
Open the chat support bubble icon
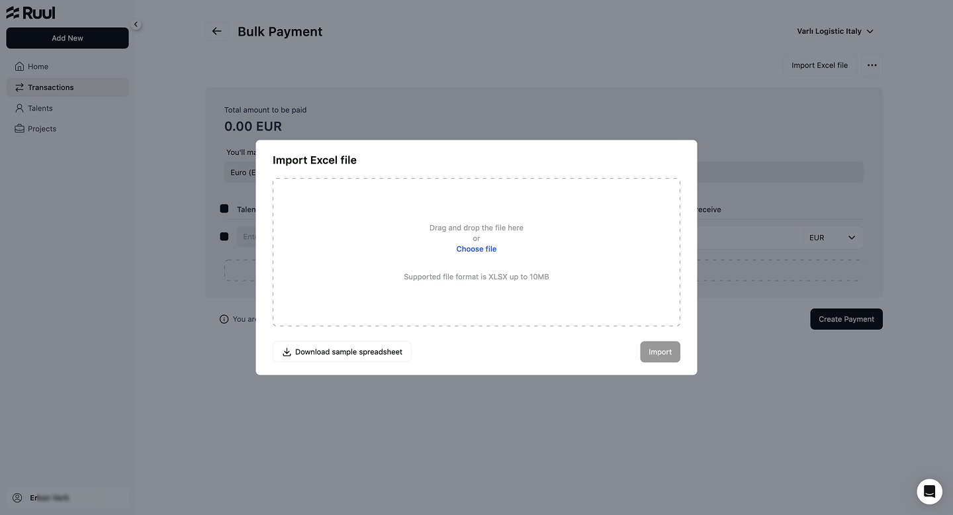pos(929,491)
